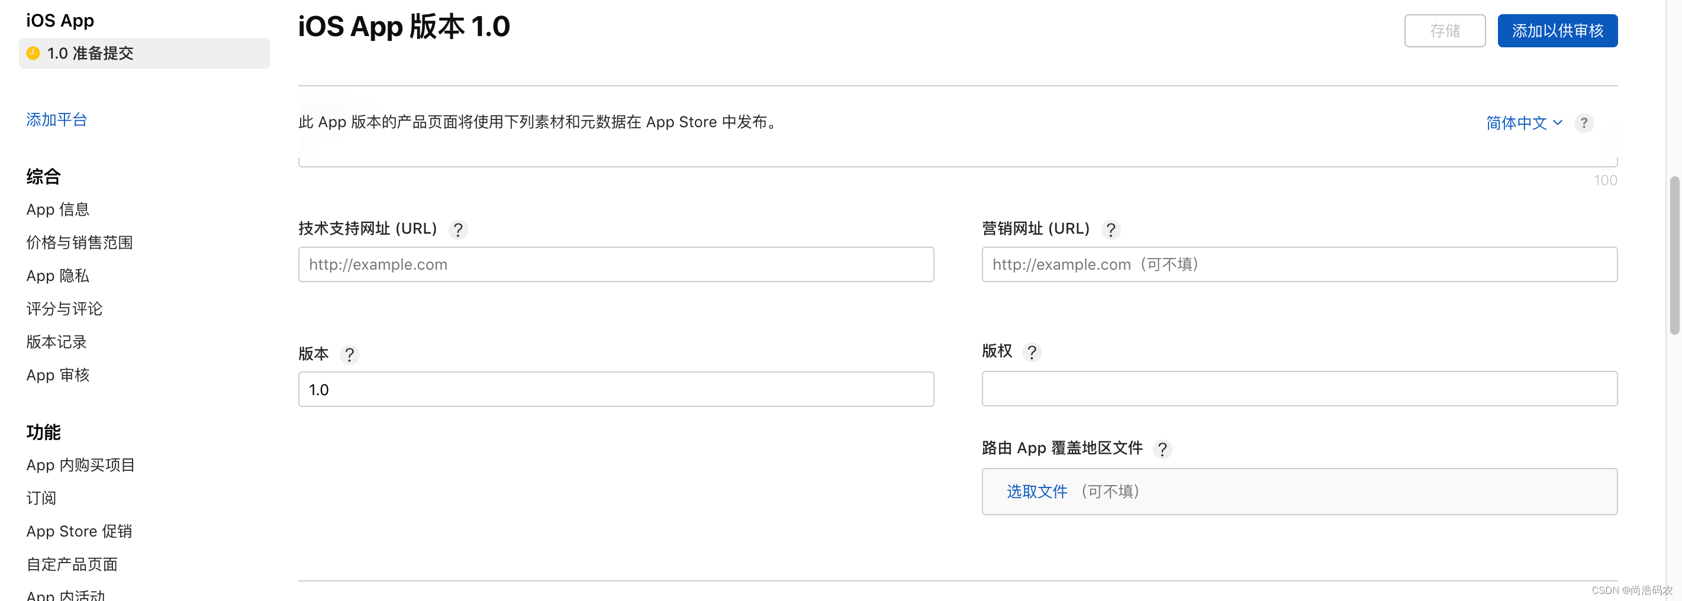Click 选取文件 to upload a file
Screen dimensions: 1682x601
click(x=1036, y=492)
